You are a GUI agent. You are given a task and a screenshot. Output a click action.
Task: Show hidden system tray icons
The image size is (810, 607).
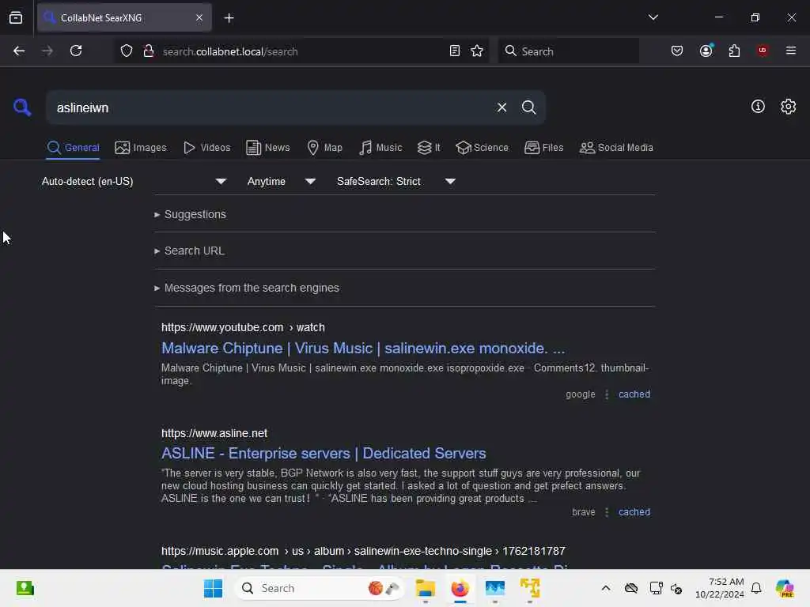pyautogui.click(x=605, y=588)
